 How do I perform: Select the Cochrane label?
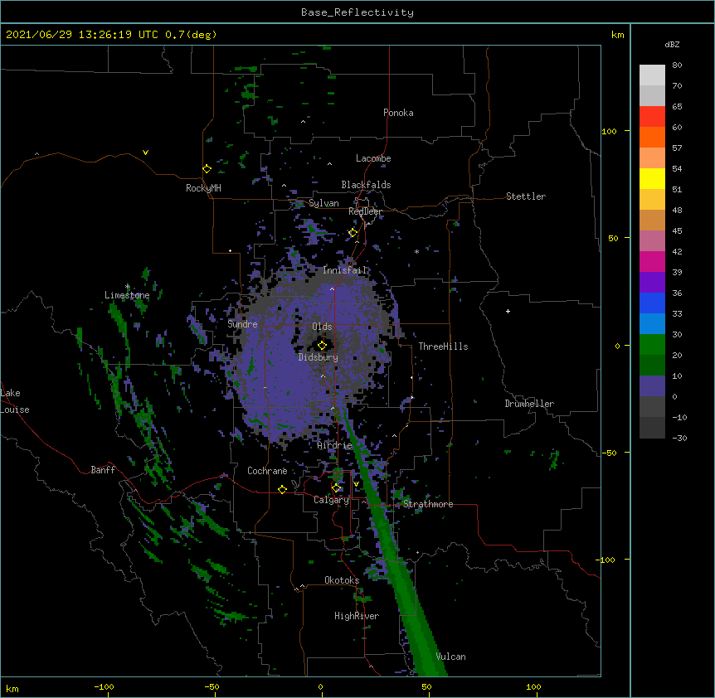pyautogui.click(x=267, y=471)
